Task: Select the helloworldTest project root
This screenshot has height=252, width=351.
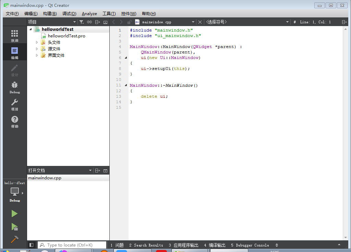Action: (x=58, y=29)
